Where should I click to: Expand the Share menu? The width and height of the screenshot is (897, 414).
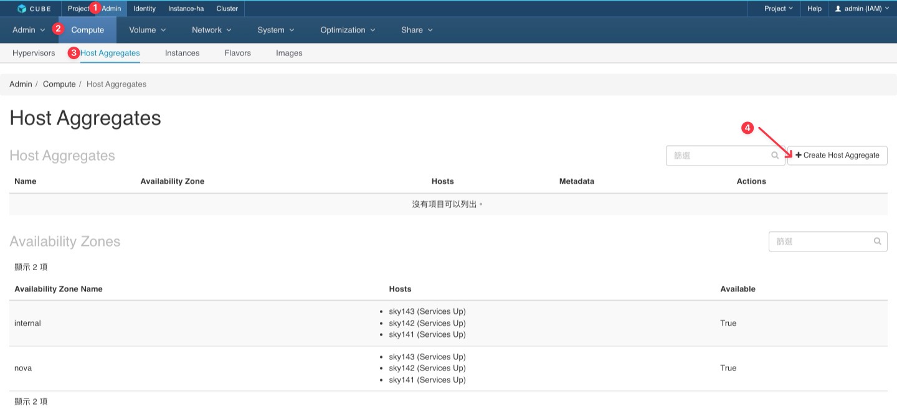(x=417, y=30)
